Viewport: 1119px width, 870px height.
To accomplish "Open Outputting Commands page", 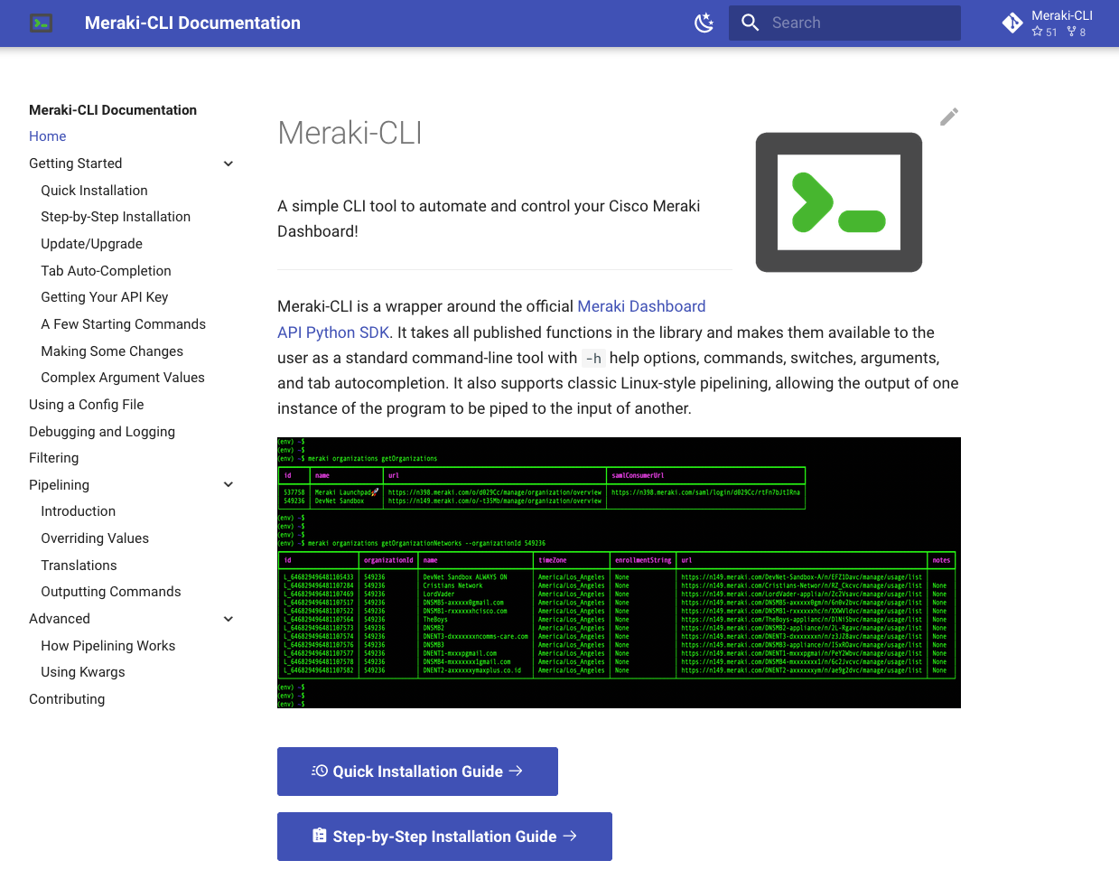I will [x=111, y=592].
